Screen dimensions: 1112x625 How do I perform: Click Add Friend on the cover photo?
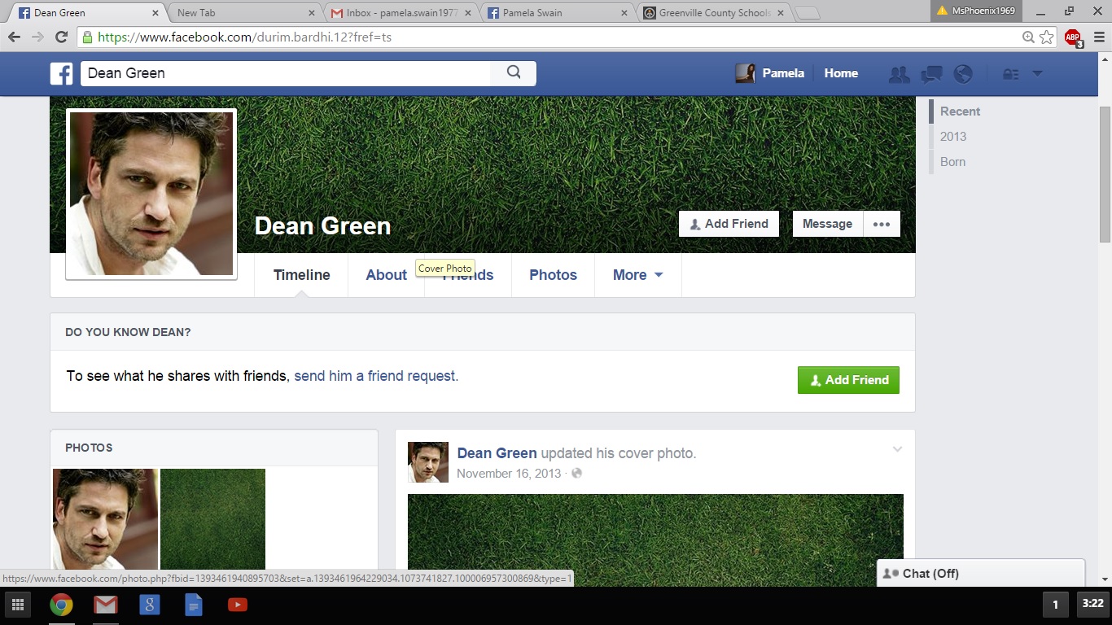(729, 224)
